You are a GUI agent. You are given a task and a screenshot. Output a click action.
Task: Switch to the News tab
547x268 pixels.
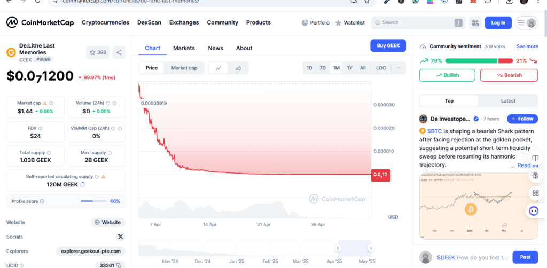pyautogui.click(x=216, y=48)
